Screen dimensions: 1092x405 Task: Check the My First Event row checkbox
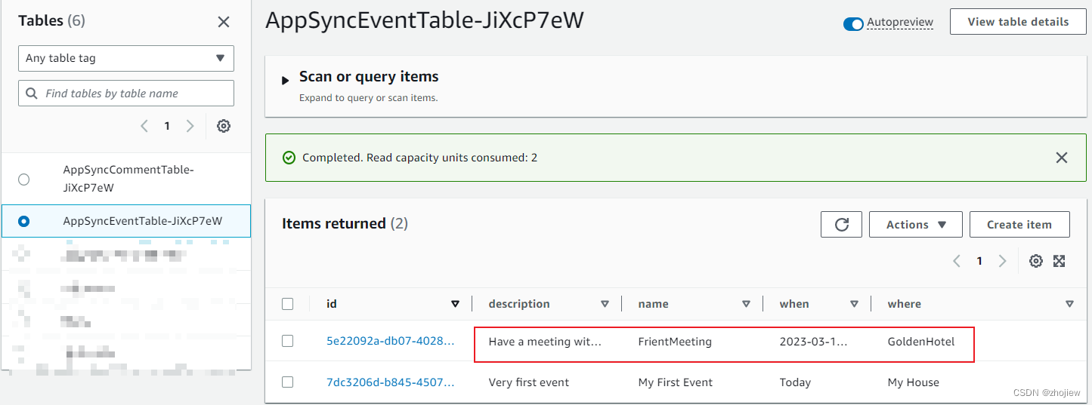[x=287, y=382]
